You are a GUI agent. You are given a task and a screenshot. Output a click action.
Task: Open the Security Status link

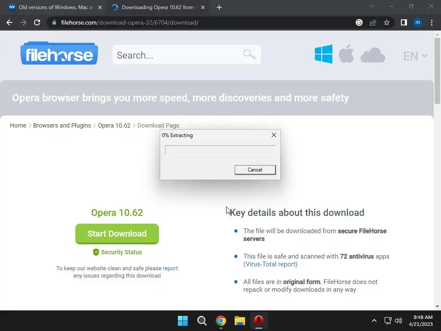click(121, 252)
